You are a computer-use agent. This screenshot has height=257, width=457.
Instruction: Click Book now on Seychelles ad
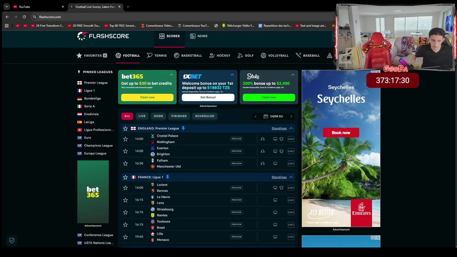341,133
